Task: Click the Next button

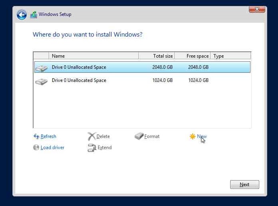Action: point(244,185)
